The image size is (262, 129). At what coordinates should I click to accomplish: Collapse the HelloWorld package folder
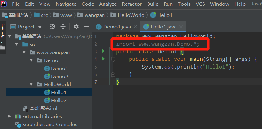[x=31, y=84]
